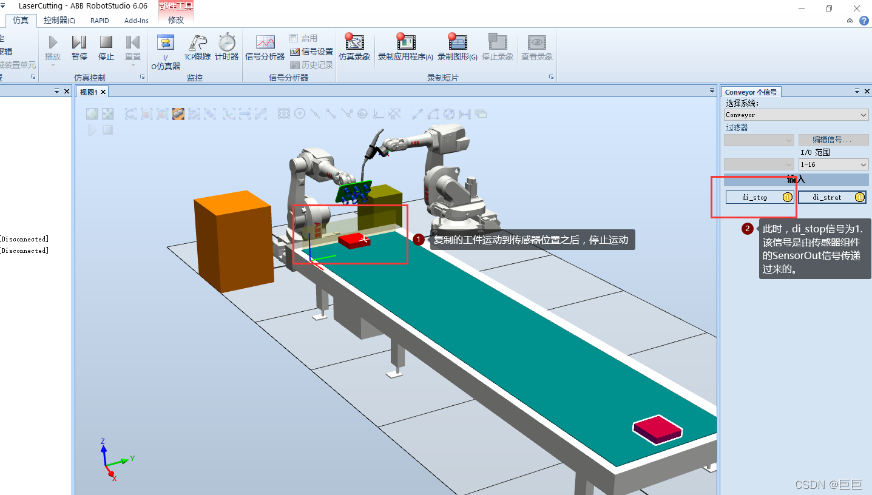Select the curve selection icon
The width and height of the screenshot is (872, 495).
click(131, 113)
